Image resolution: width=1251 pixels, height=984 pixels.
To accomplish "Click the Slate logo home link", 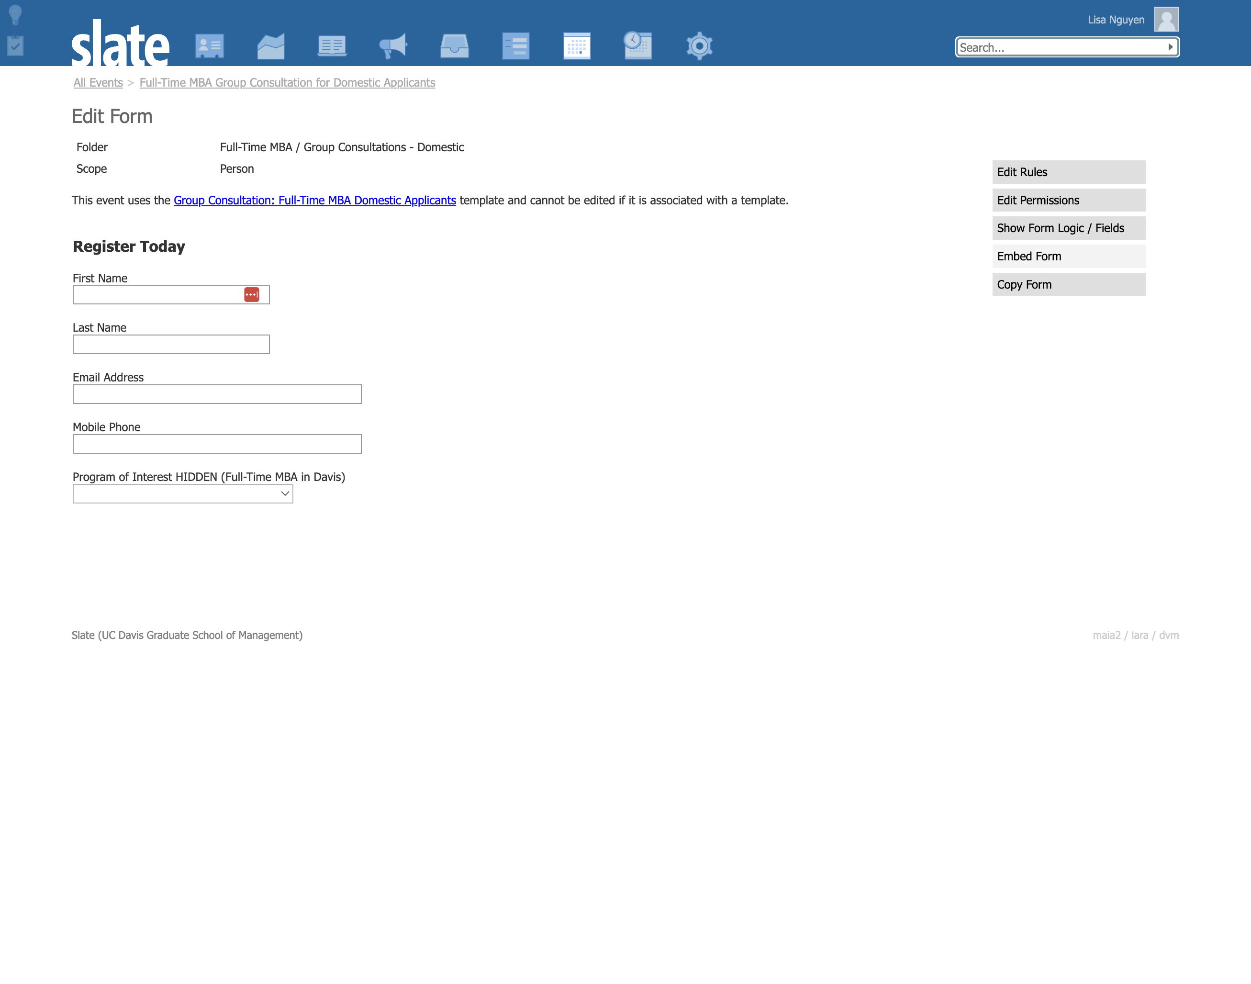I will [x=121, y=43].
